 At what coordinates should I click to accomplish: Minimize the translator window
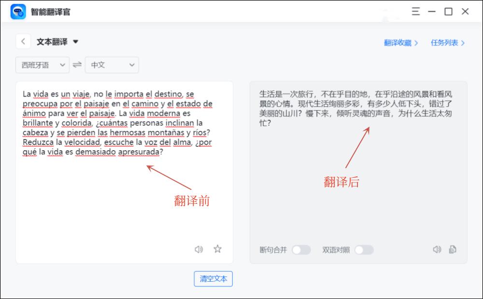point(432,12)
